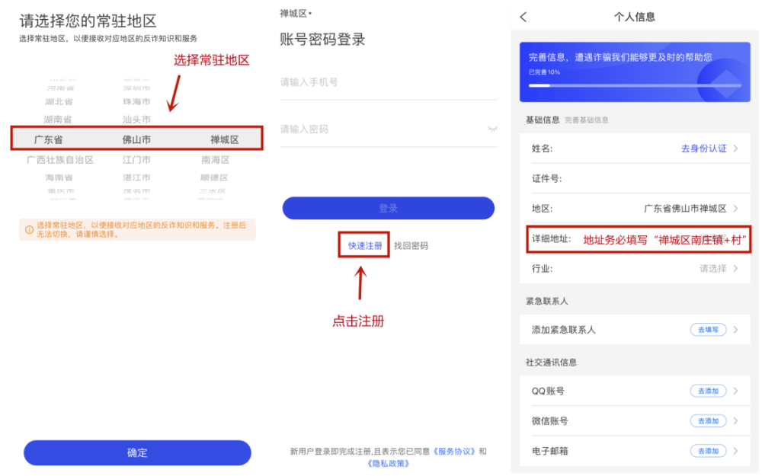
Task: Pick 珠海市 in the city column
Action: point(136,101)
